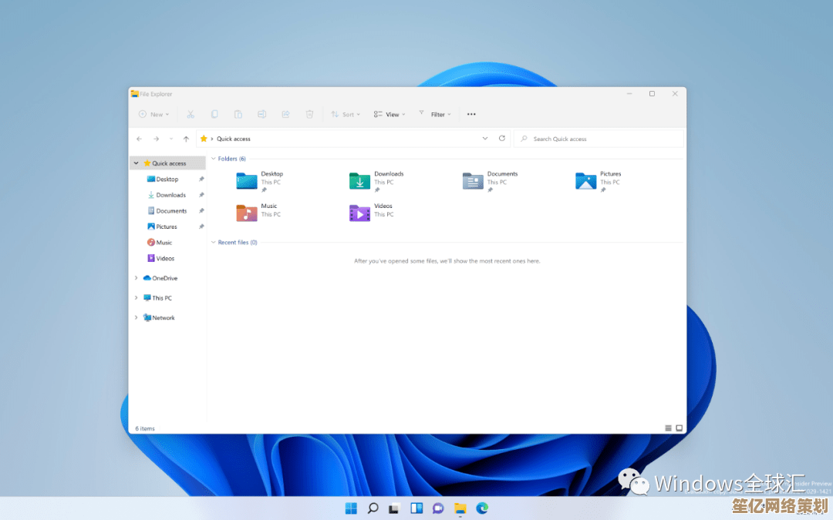Unpin Desktop using its sidebar pin icon
Screen dimensions: 833x520
point(201,179)
